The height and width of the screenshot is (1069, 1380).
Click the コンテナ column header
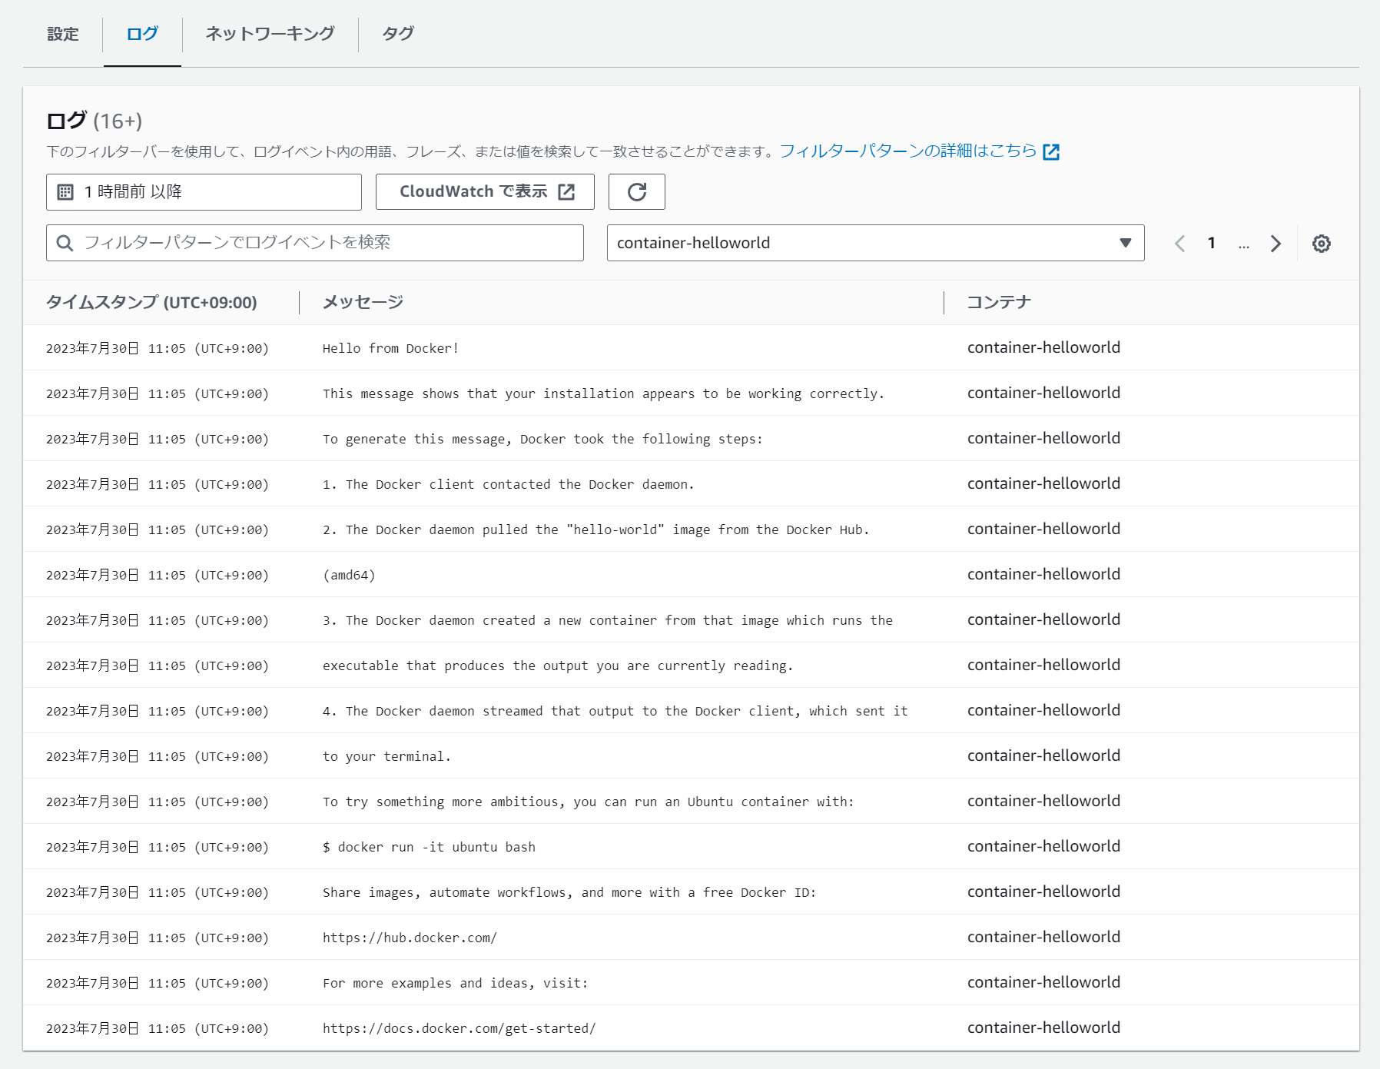point(999,303)
